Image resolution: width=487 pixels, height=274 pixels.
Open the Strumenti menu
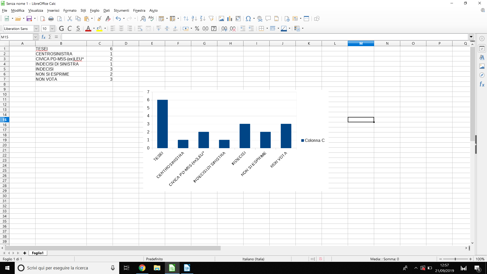(121, 10)
